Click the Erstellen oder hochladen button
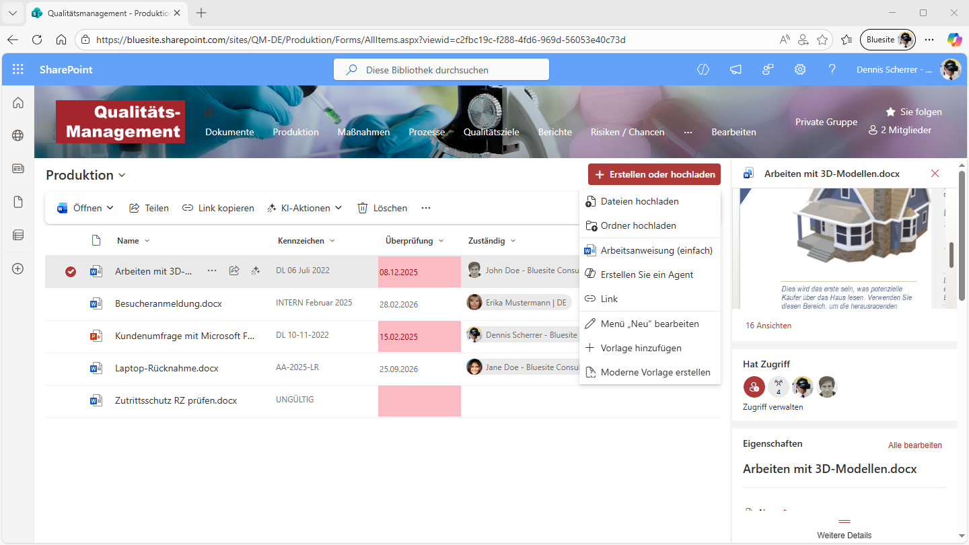The image size is (969, 545). (x=654, y=174)
